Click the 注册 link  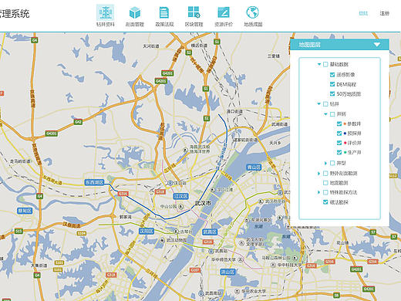pos(385,13)
